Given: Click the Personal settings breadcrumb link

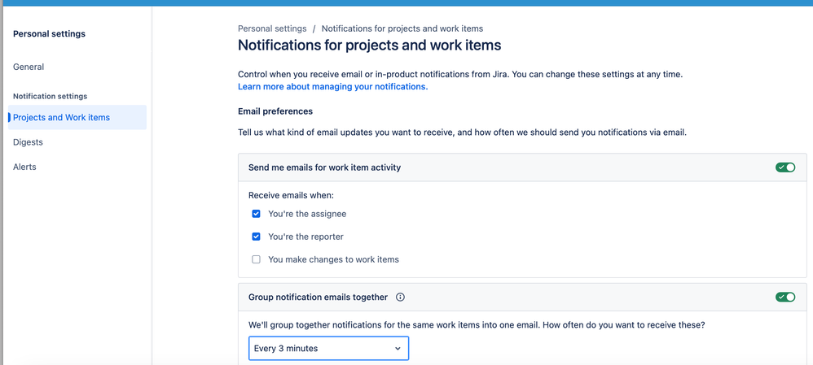Looking at the screenshot, I should click(x=272, y=28).
